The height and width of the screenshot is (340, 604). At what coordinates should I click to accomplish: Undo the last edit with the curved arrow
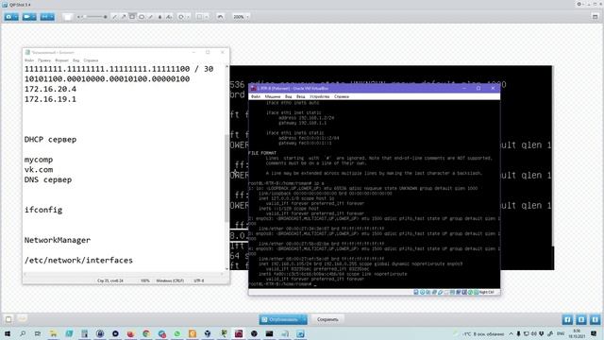pyautogui.click(x=220, y=17)
